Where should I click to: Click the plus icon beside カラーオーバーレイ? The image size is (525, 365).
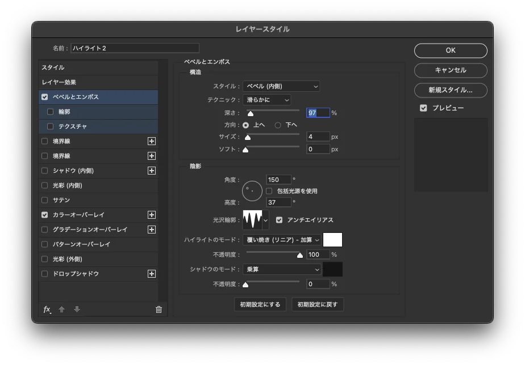click(x=152, y=215)
